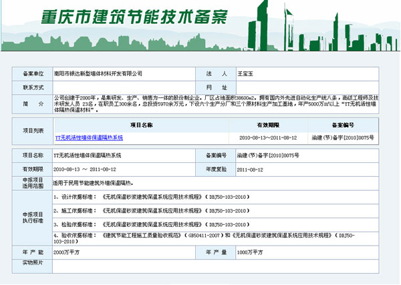
Task: Click the 年度复验 date 2011-08-12
Action: pos(251,169)
